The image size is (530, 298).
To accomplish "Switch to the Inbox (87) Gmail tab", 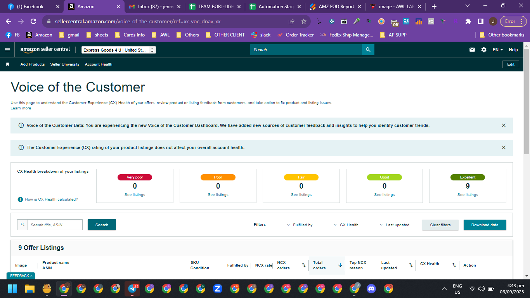I will pos(155,7).
